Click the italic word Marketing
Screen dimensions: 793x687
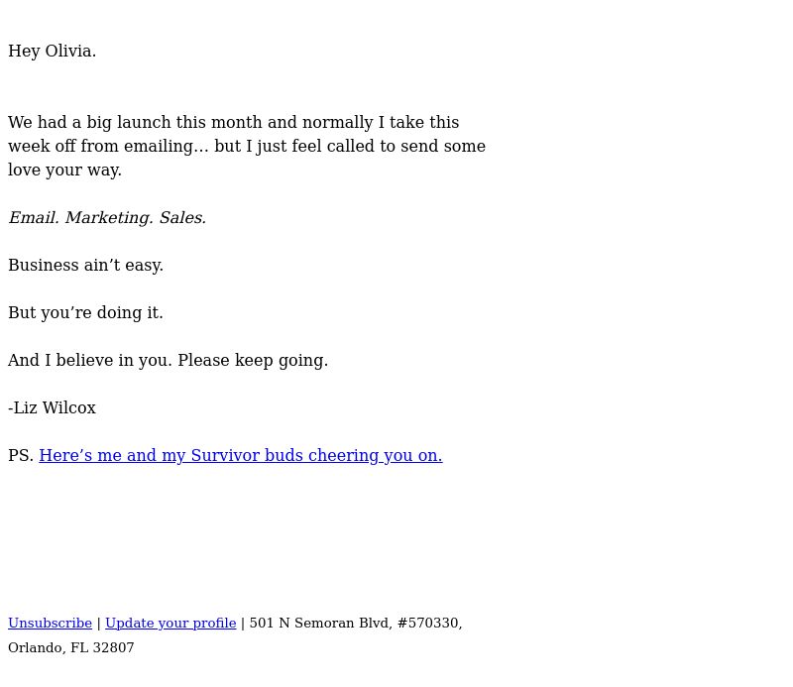pos(109,217)
